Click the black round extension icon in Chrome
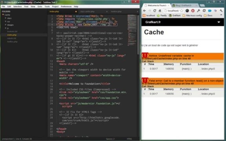This screenshot has width=226, height=141. (187, 11)
